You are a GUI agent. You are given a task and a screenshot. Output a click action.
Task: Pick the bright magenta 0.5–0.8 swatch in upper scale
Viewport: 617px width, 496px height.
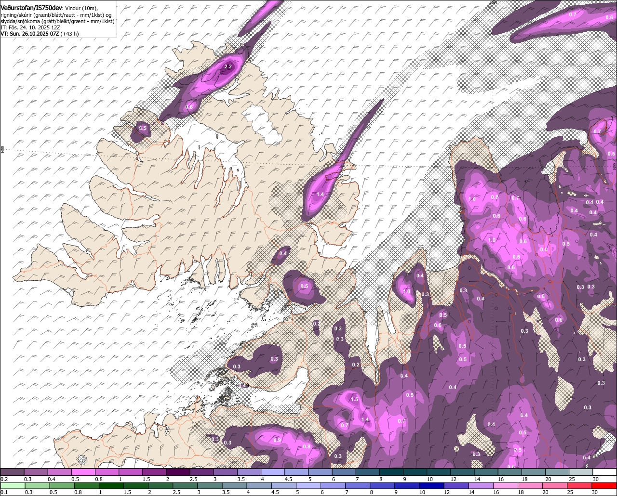(83, 472)
